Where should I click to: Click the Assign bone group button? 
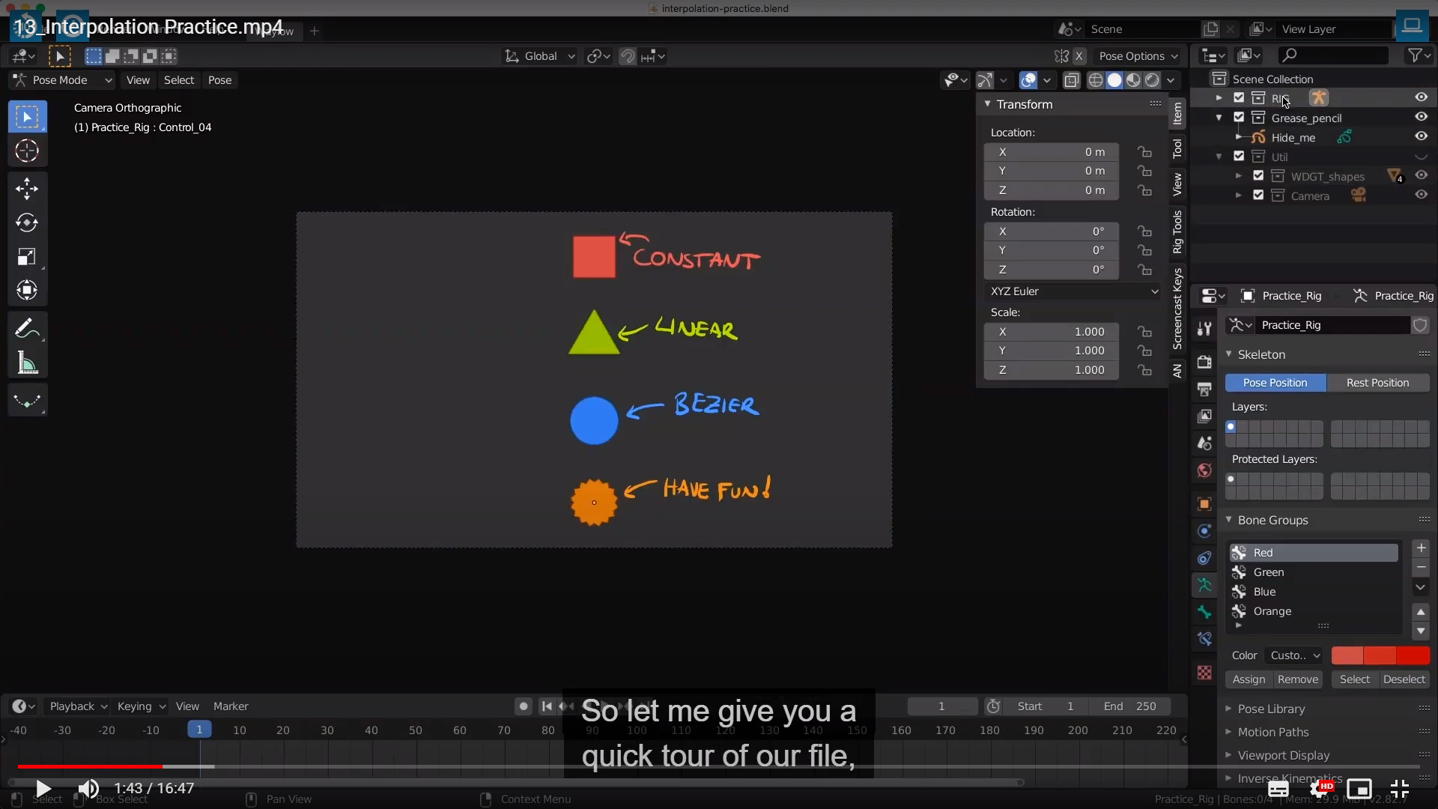click(x=1249, y=679)
